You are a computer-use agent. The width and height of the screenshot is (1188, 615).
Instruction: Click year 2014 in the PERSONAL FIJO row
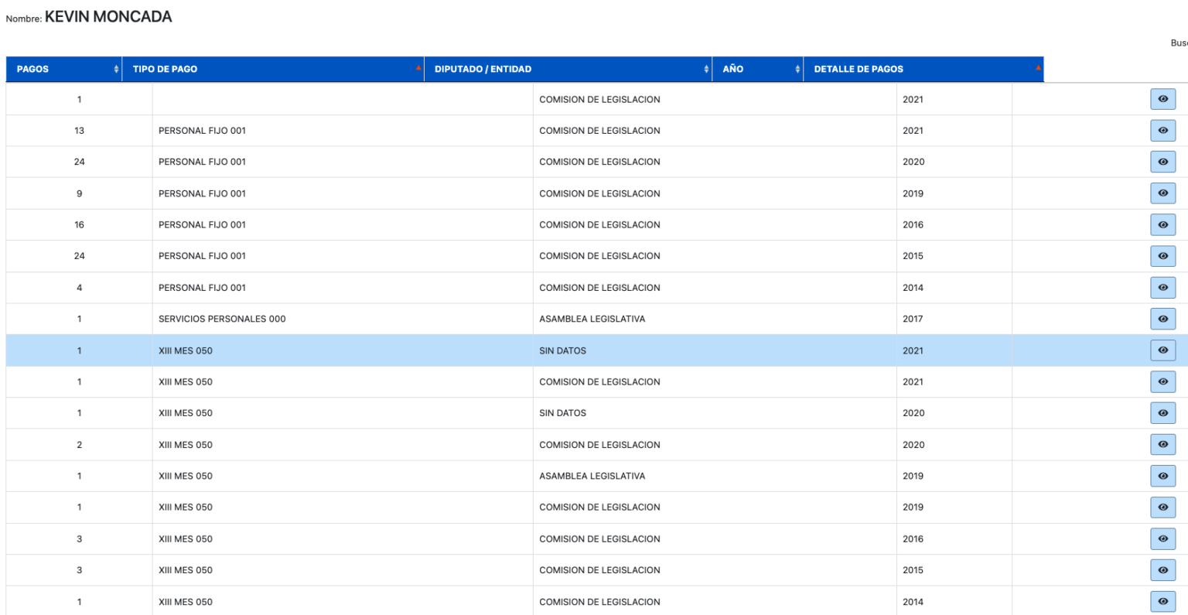[913, 288]
